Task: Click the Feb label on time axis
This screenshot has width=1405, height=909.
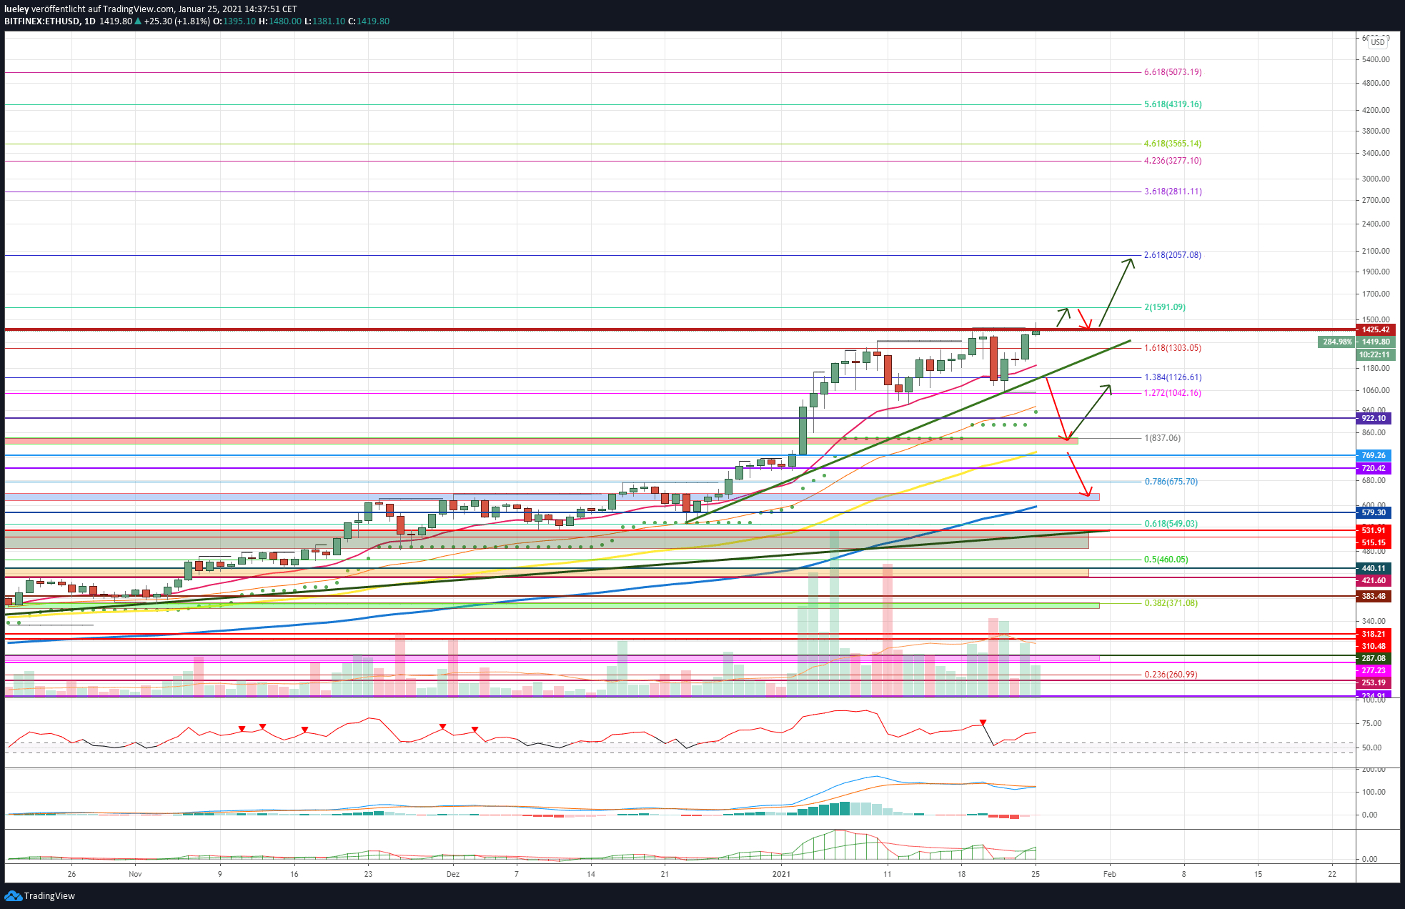Action: pos(1110,874)
